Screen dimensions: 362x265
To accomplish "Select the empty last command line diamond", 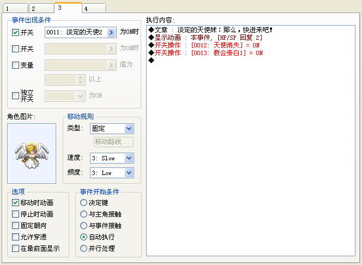I will point(151,61).
